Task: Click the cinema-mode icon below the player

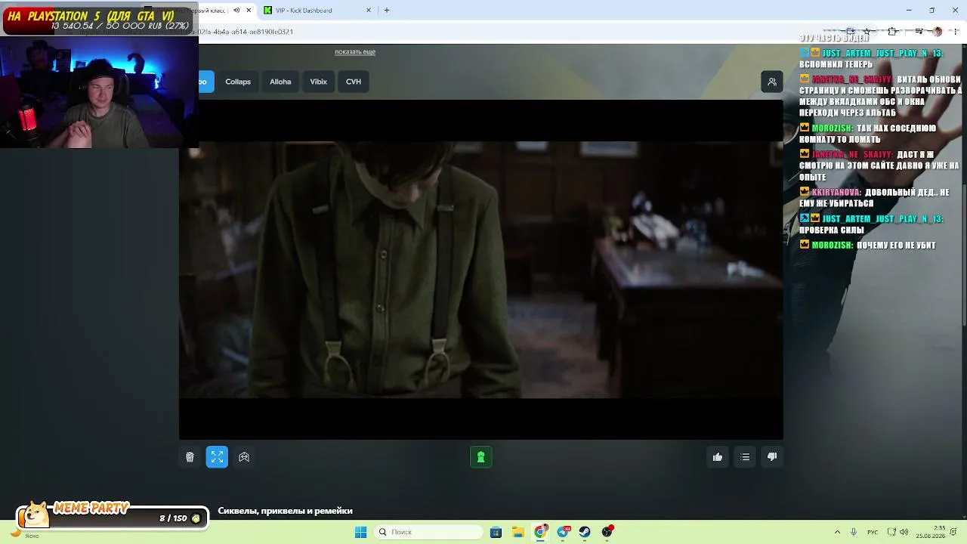Action: [x=244, y=457]
